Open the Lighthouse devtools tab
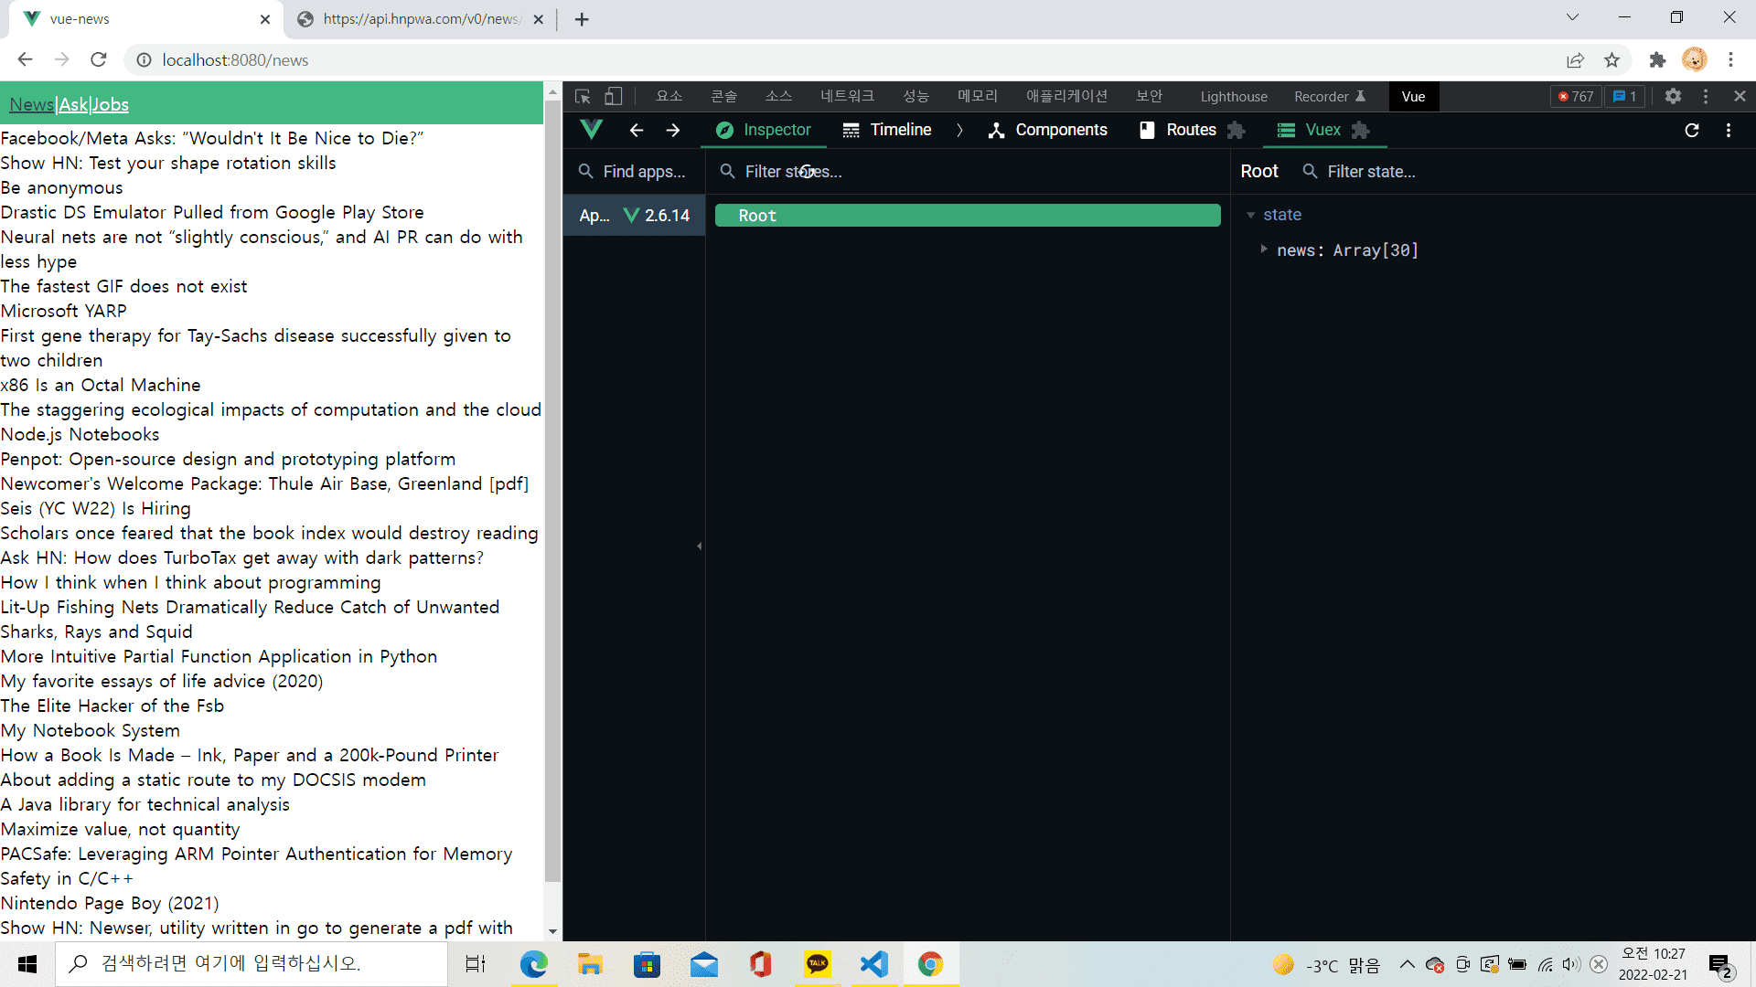1756x987 pixels. point(1233,96)
